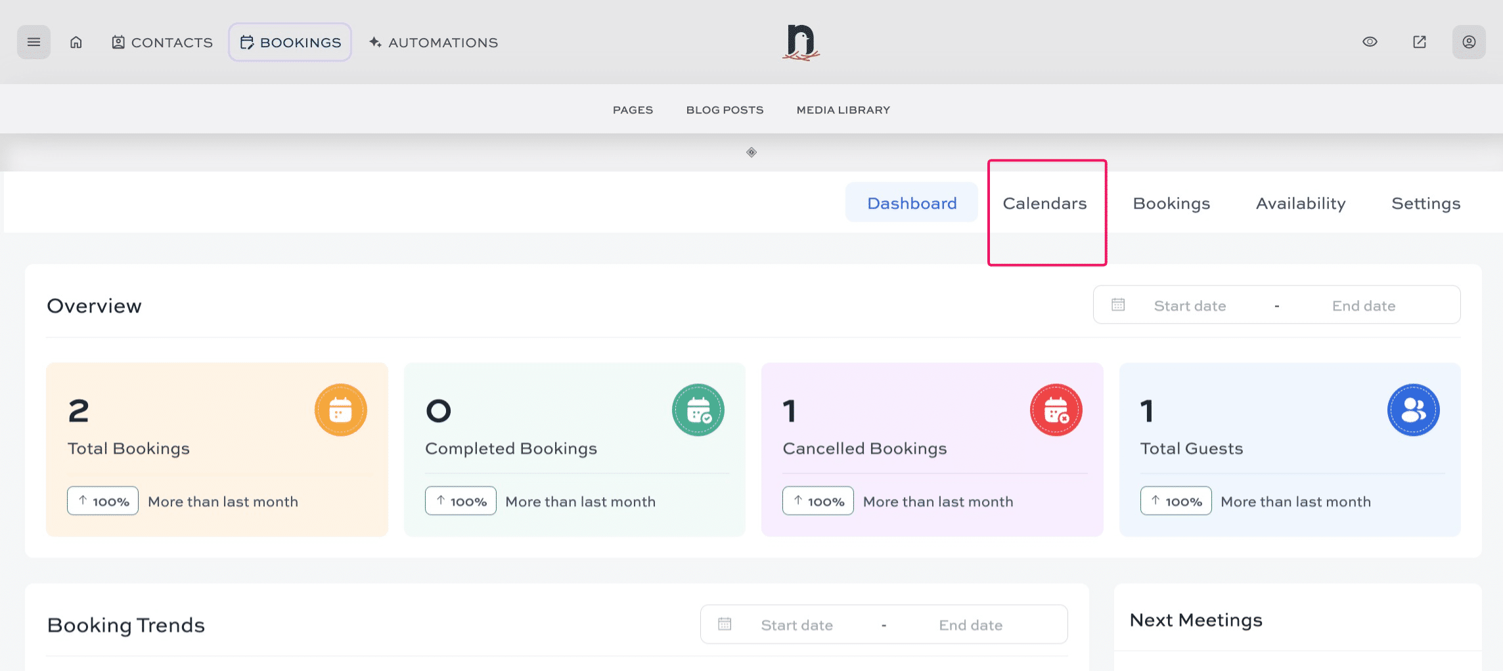Open the external link icon

1420,42
